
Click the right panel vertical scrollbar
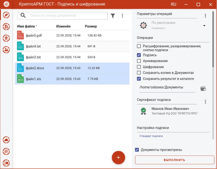click(213, 39)
